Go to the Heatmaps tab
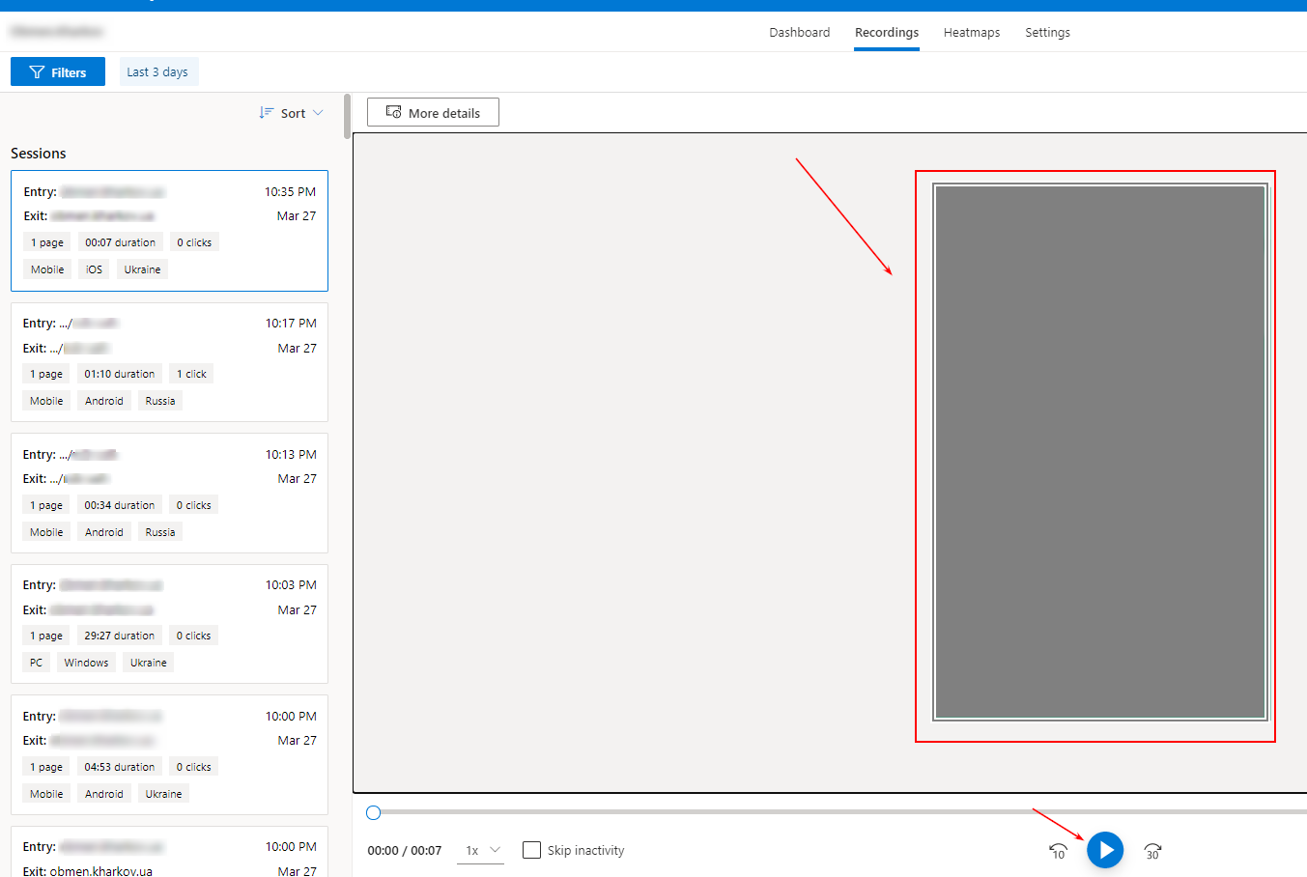1307x877 pixels. tap(972, 32)
